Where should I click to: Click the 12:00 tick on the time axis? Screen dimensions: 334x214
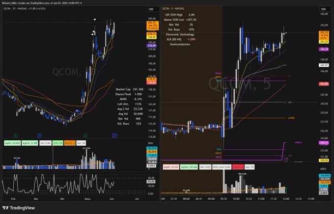pos(286,199)
